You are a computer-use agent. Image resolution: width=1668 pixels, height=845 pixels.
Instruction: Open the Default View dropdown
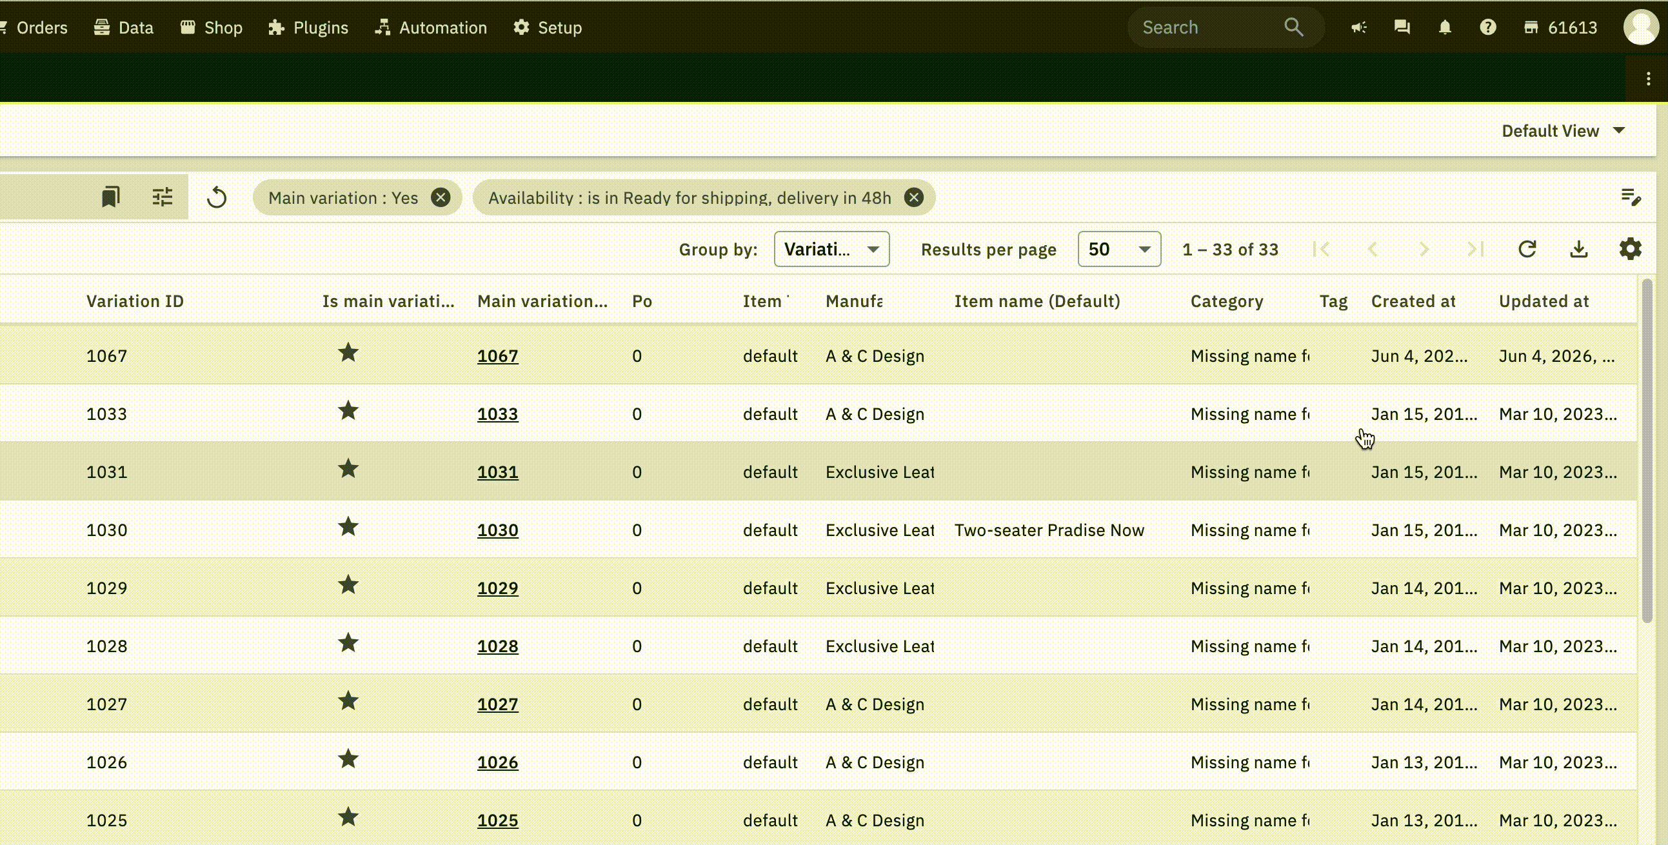[x=1563, y=131]
